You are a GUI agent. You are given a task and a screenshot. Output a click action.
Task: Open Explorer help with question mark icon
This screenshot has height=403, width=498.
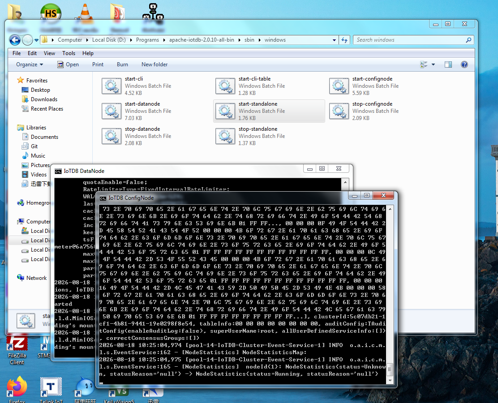(x=464, y=64)
